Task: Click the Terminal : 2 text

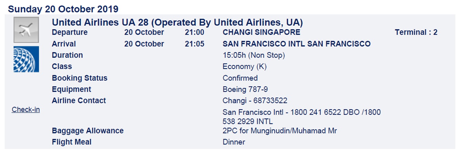Action: click(416, 33)
